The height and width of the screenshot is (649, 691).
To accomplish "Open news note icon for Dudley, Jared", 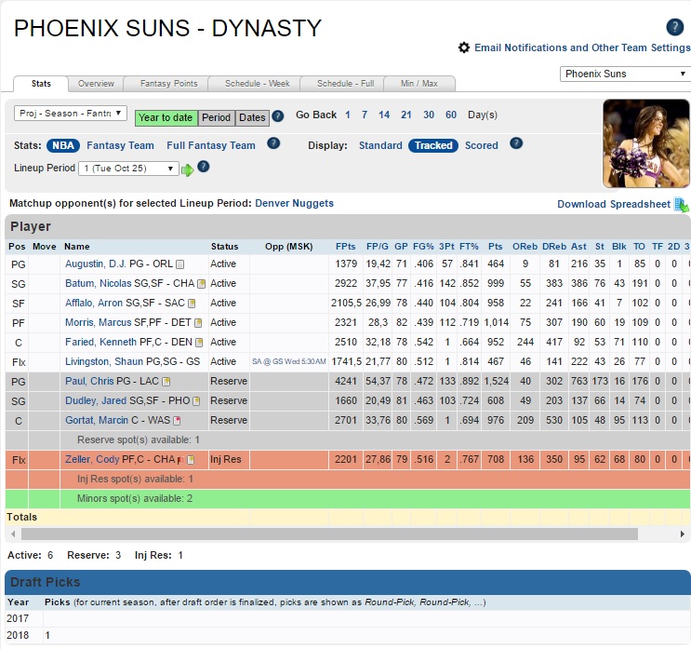I will pos(196,401).
